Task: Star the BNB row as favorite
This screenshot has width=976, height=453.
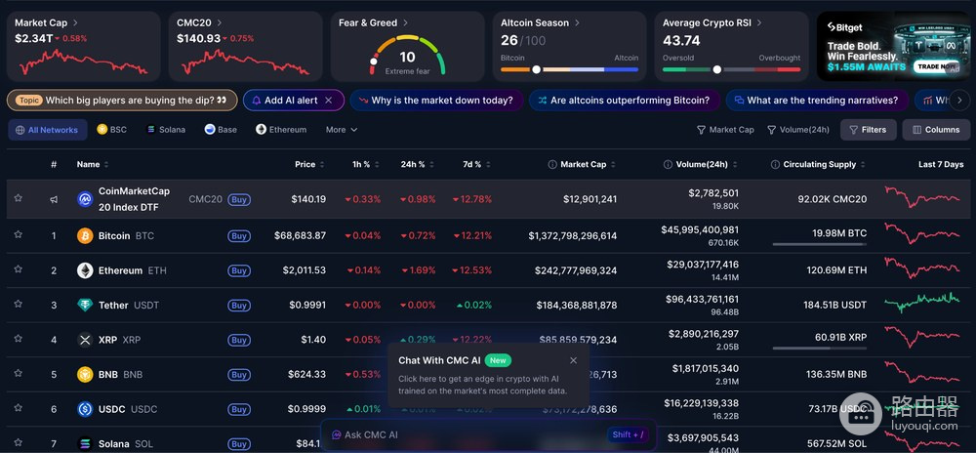Action: [x=18, y=373]
